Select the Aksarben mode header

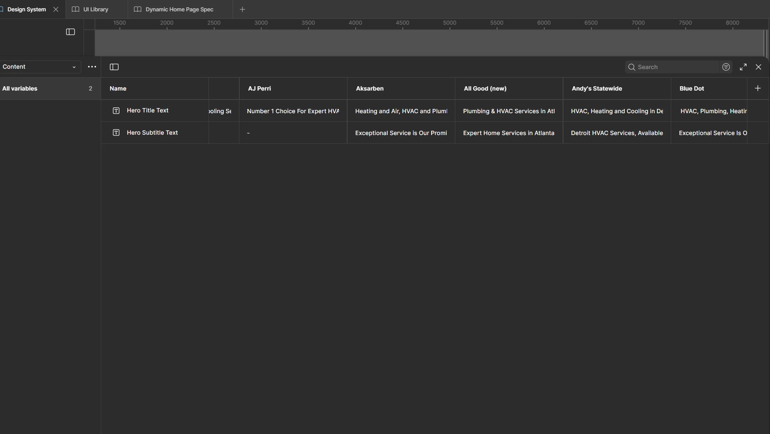(401, 89)
